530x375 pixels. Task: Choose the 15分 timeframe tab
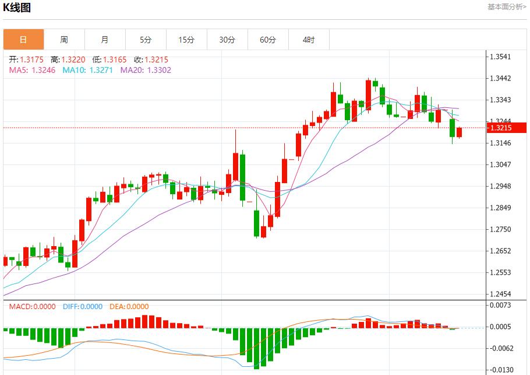[186, 40]
